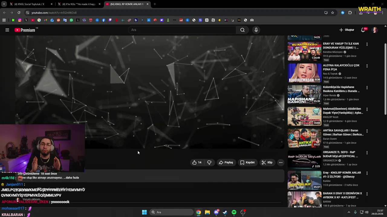Open options for Eray KNGLRP KOMİK ANLAR video
387x217 pixels.
367,173
